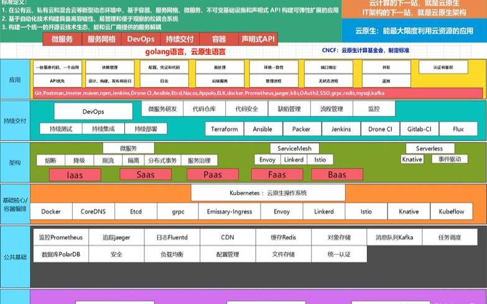Select the red Iaas block
Screen dimensions: 487x304
coord(75,175)
